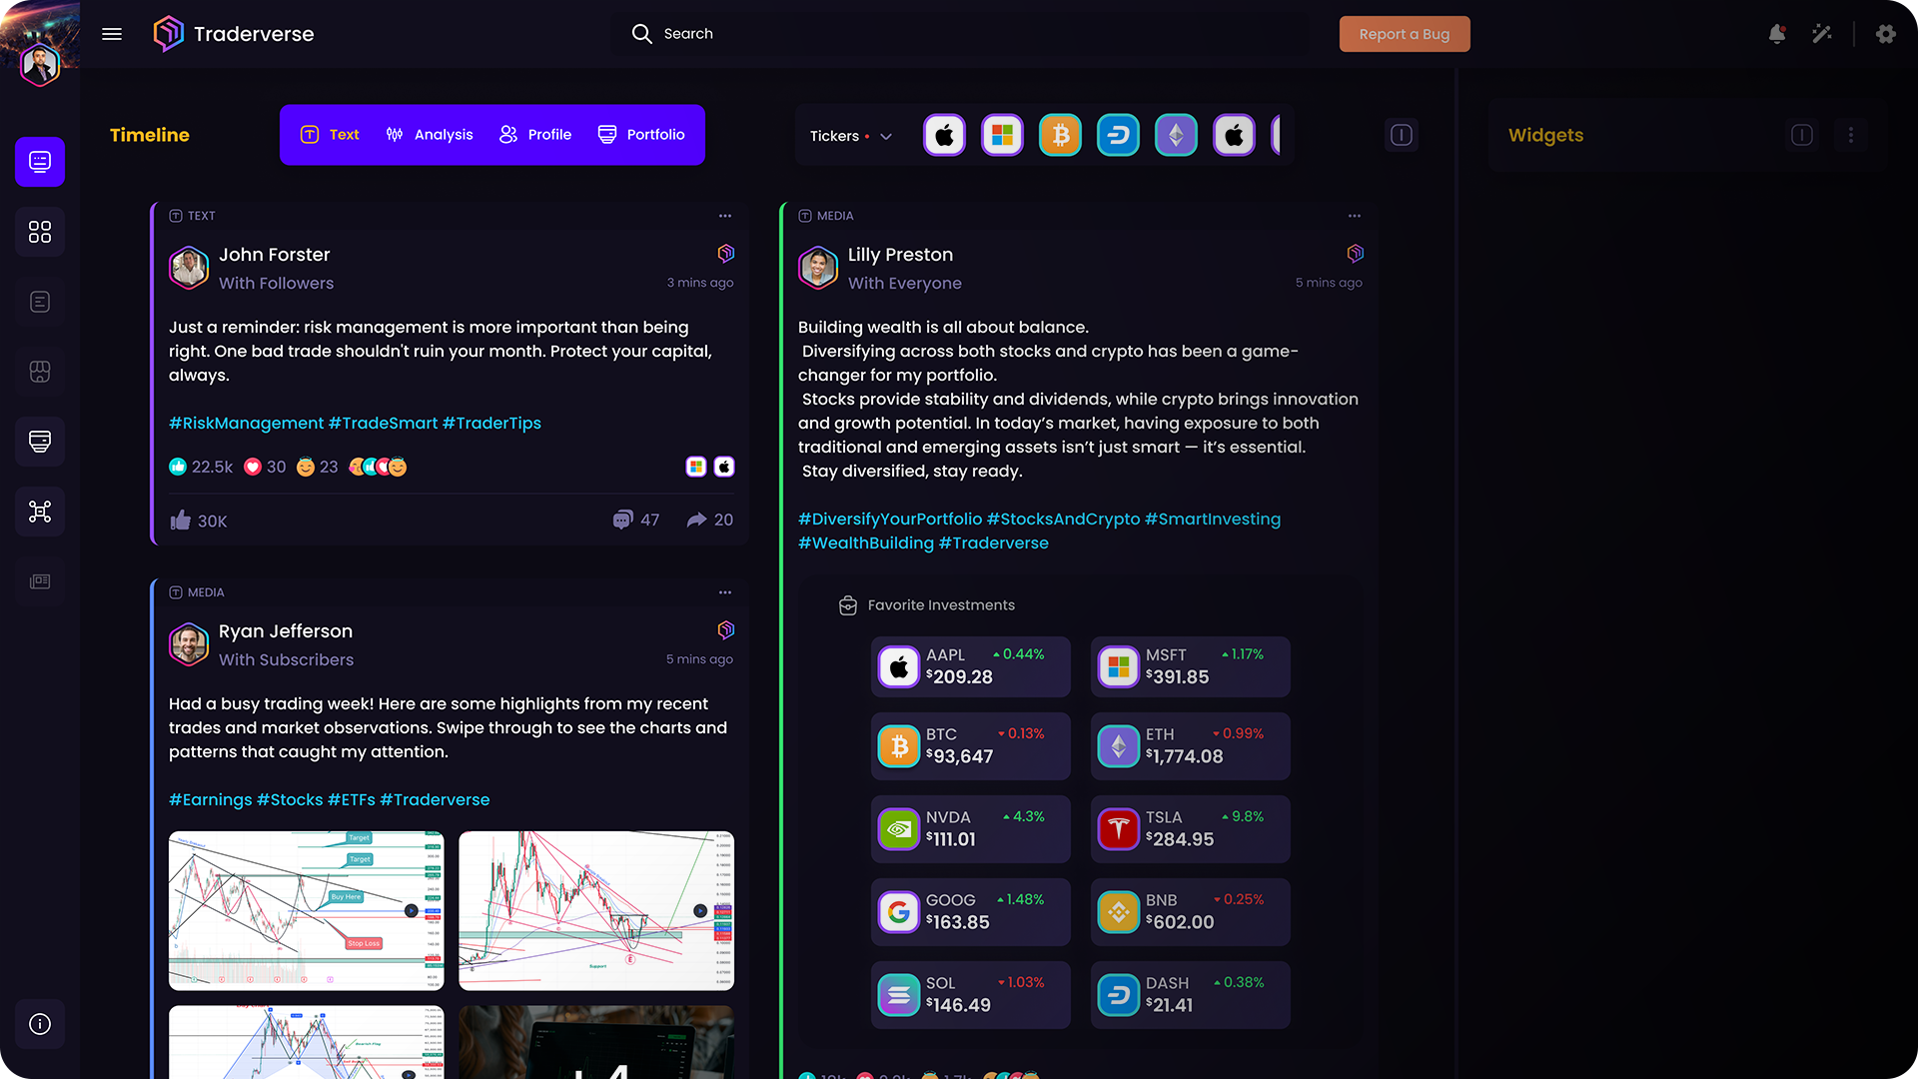1918x1079 pixels.
Task: Click the Report a Bug button
Action: point(1405,34)
